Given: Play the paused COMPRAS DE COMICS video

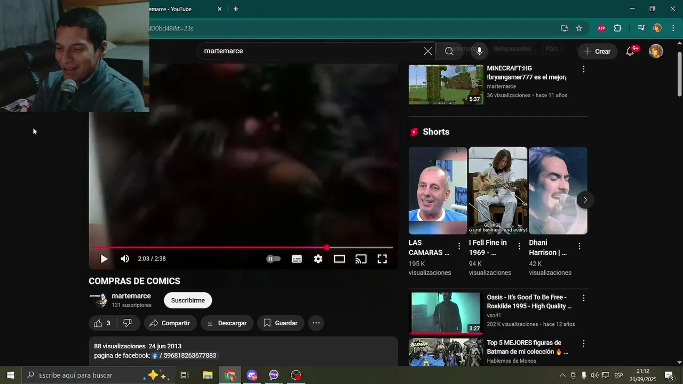Looking at the screenshot, I should pyautogui.click(x=104, y=259).
